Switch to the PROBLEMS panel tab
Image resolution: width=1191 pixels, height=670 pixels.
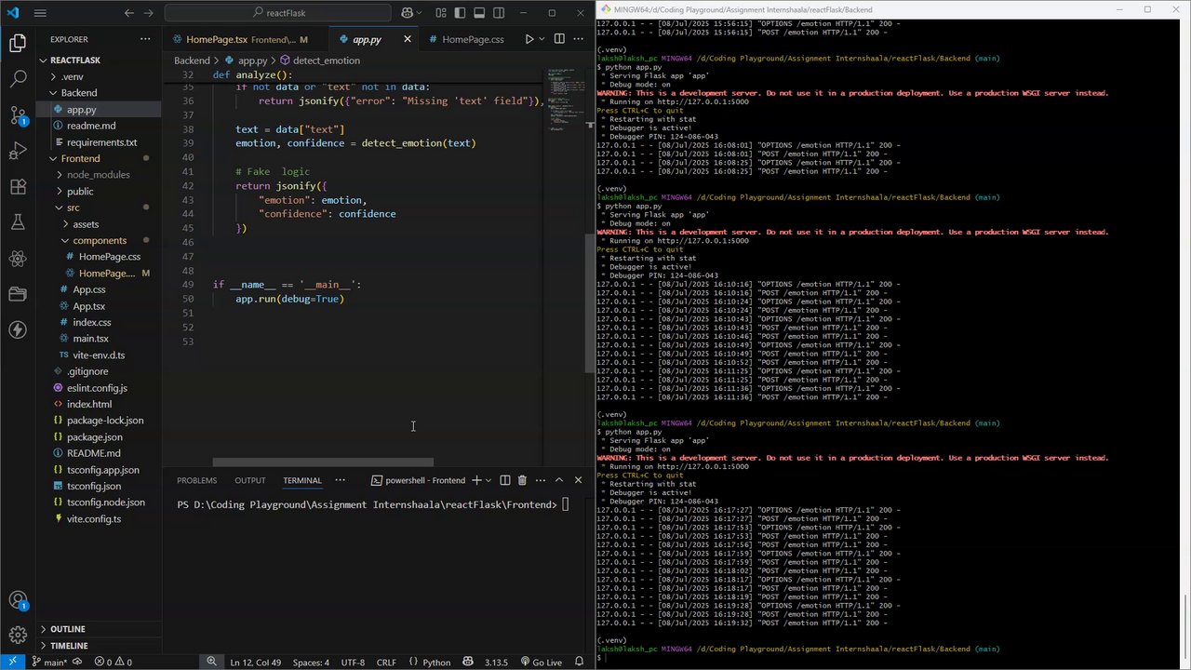click(x=196, y=480)
